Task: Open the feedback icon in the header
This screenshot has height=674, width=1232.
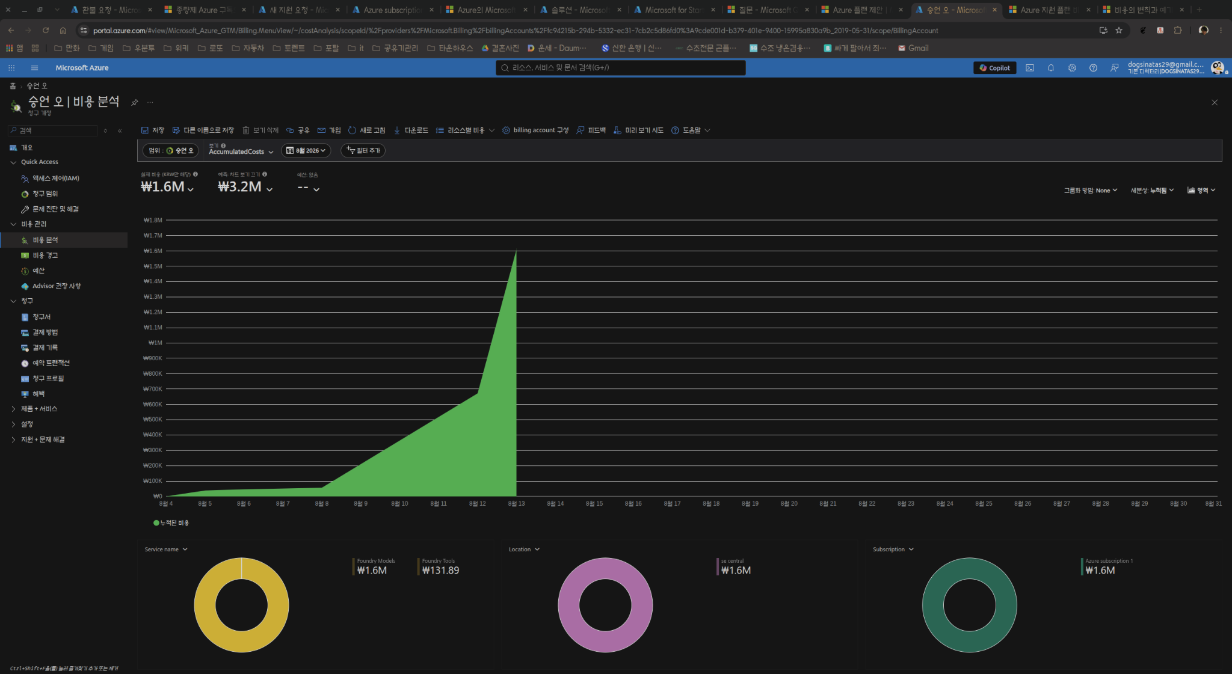Action: point(1114,68)
